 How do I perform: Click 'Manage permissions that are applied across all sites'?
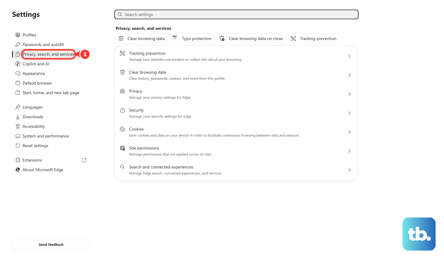tap(170, 154)
